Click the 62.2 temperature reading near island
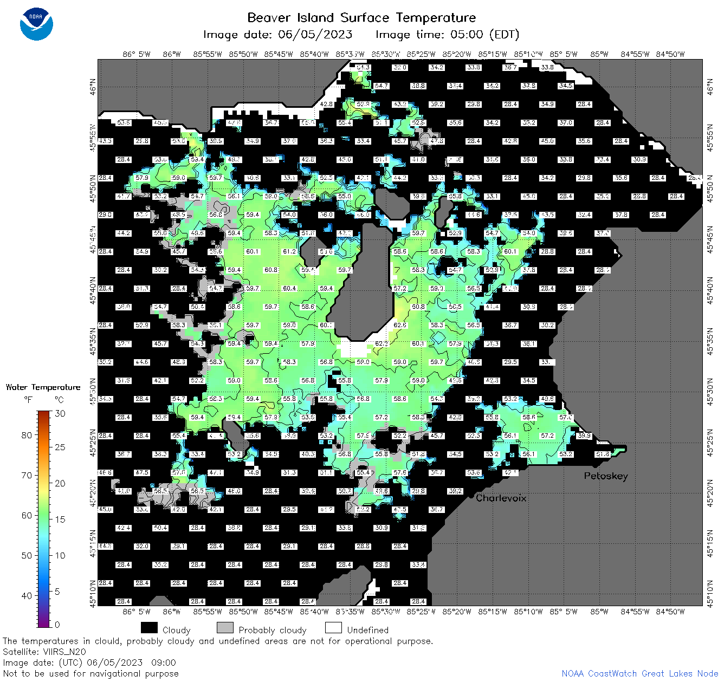The image size is (724, 682). click(x=382, y=343)
